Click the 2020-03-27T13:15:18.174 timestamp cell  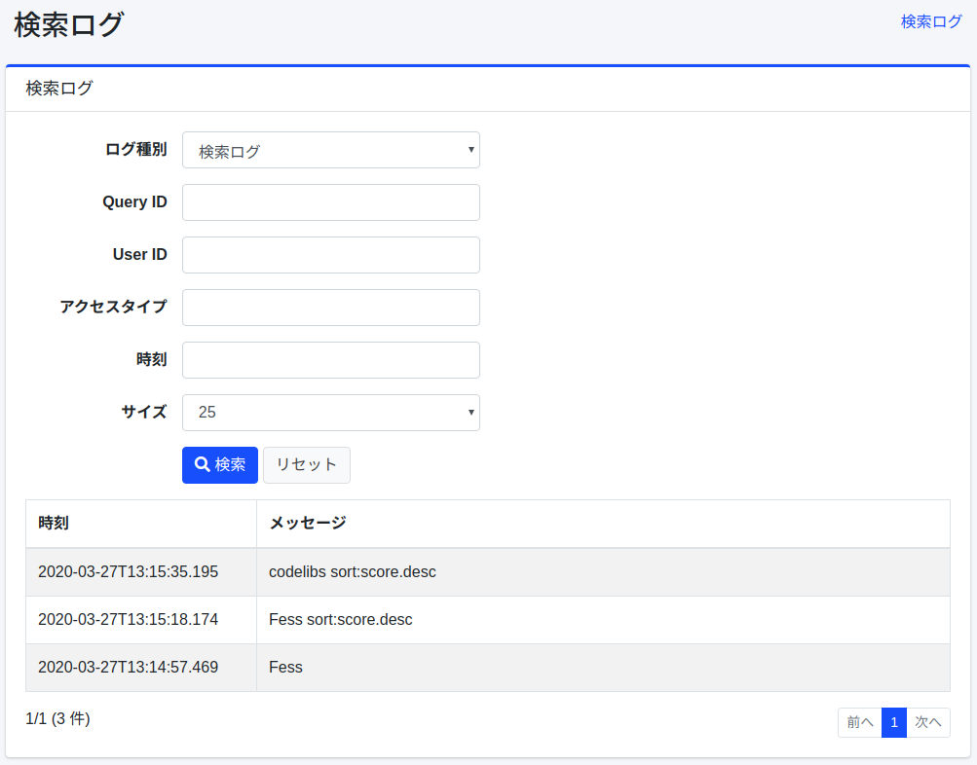[128, 620]
